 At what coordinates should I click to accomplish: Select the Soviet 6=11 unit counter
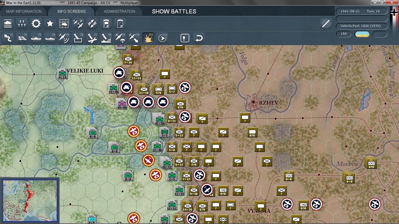pos(172,118)
